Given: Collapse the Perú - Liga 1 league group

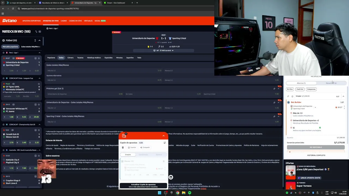Looking at the screenshot, I should pyautogui.click(x=39, y=53).
